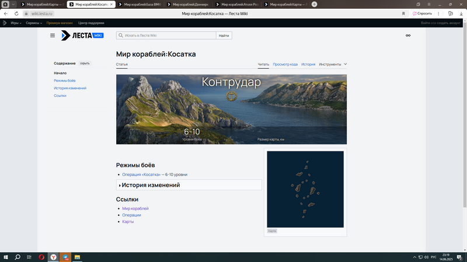Bookmark this page with the bookmark icon
Screen dimensions: 467x262
403,13
